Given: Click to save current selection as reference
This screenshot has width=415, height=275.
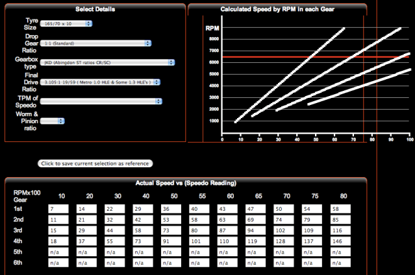Looking at the screenshot, I should (95, 163).
